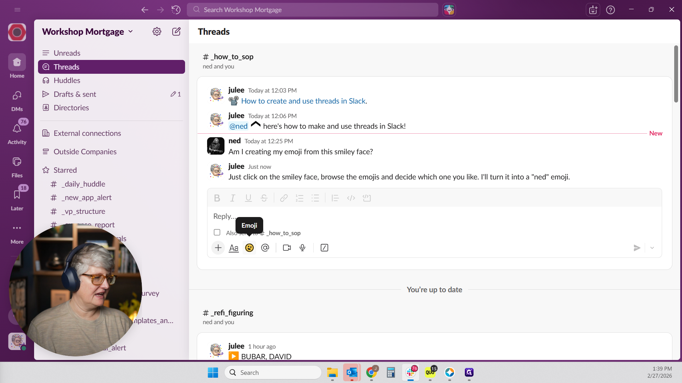Image resolution: width=682 pixels, height=383 pixels.
Task: Click the Search Workshop Mortgage field
Action: click(x=313, y=10)
